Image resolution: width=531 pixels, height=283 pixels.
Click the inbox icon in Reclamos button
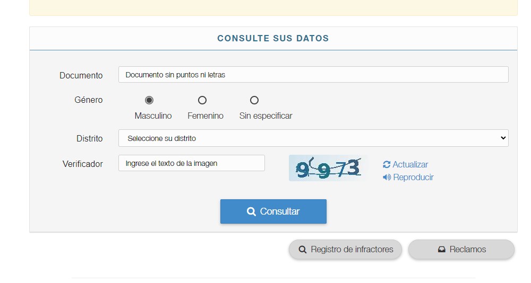[x=441, y=250]
